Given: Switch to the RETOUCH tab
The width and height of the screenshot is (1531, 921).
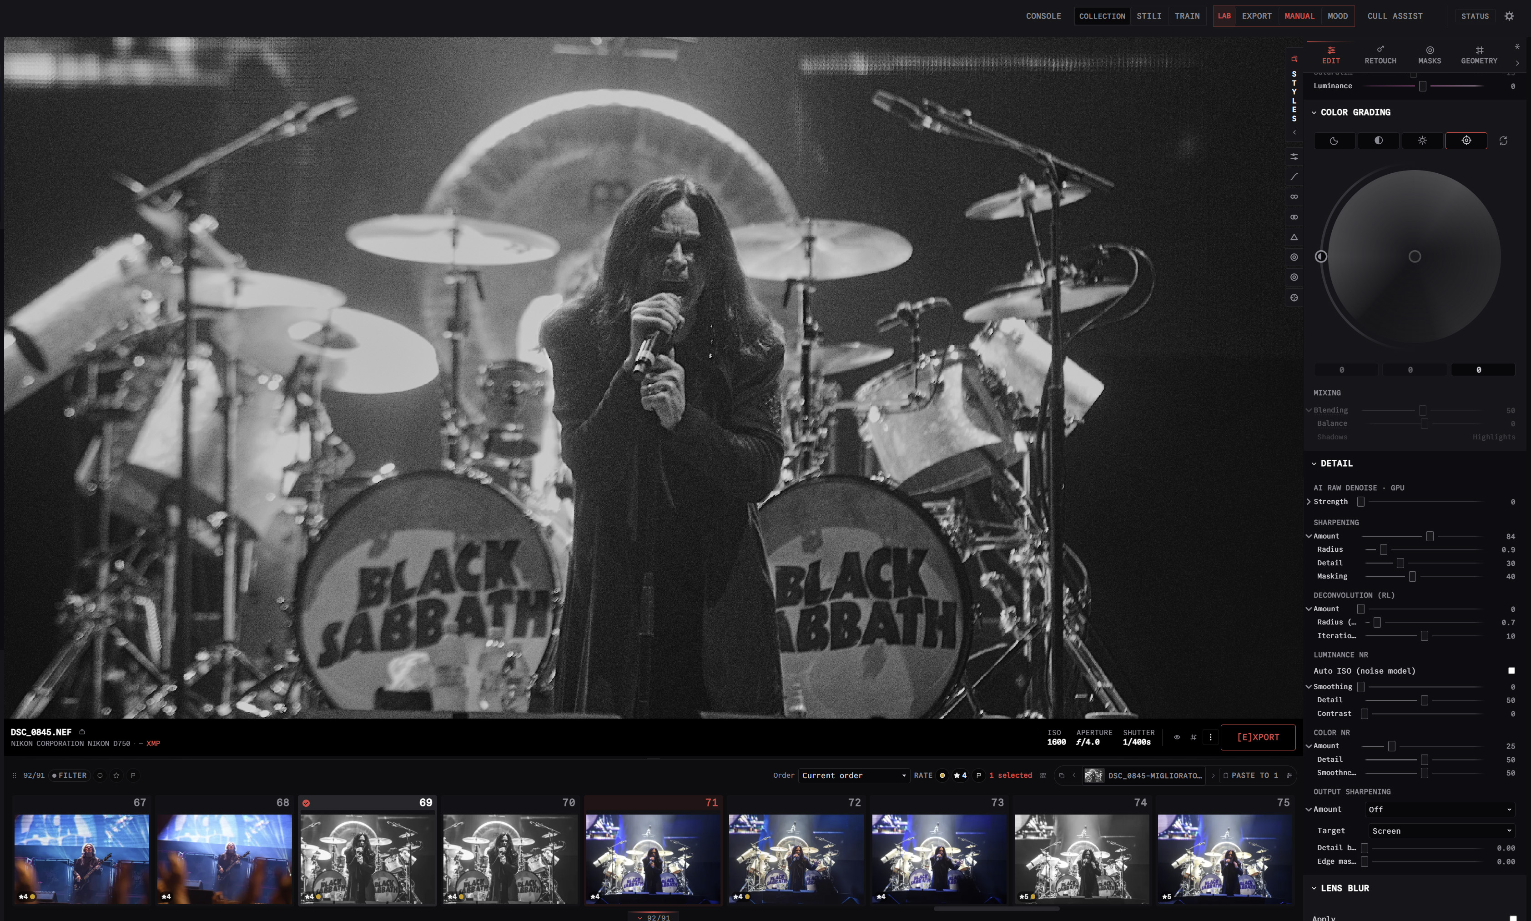Looking at the screenshot, I should [x=1380, y=55].
